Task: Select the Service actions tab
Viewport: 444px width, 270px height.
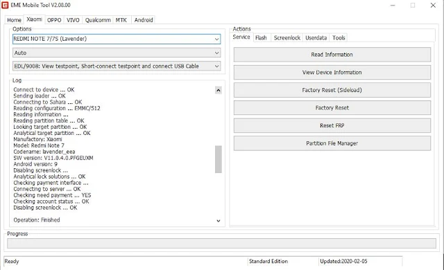Action: pyautogui.click(x=241, y=37)
